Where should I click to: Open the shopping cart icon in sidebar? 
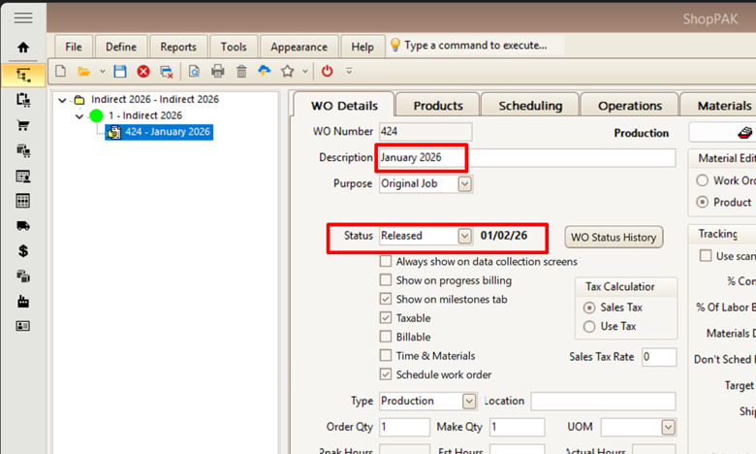pos(23,124)
